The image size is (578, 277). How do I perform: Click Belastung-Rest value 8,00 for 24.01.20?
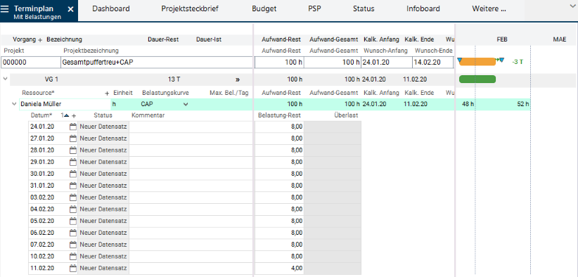click(x=279, y=127)
